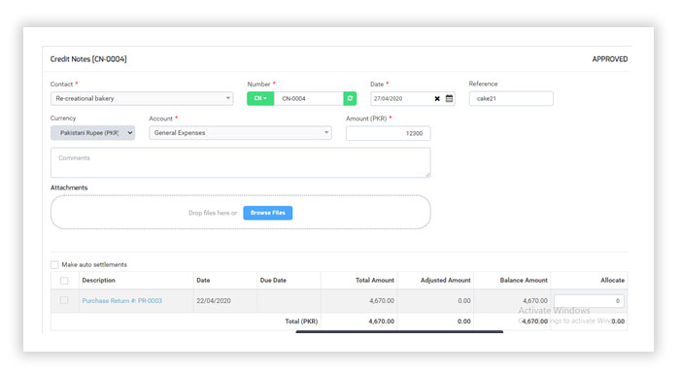This screenshot has width=680, height=373.
Task: Focus the Comments text area
Action: tap(241, 162)
